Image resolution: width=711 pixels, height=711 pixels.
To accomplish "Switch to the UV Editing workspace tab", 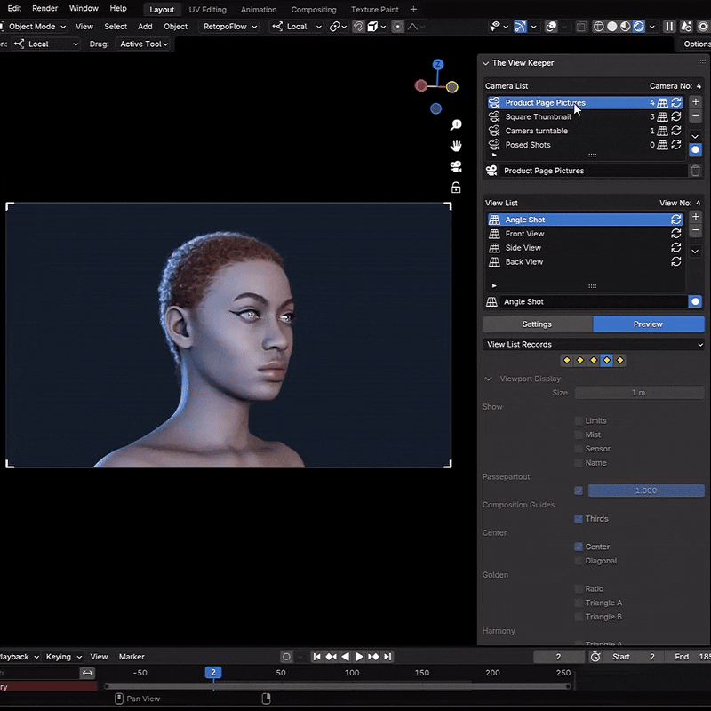I will pyautogui.click(x=208, y=10).
